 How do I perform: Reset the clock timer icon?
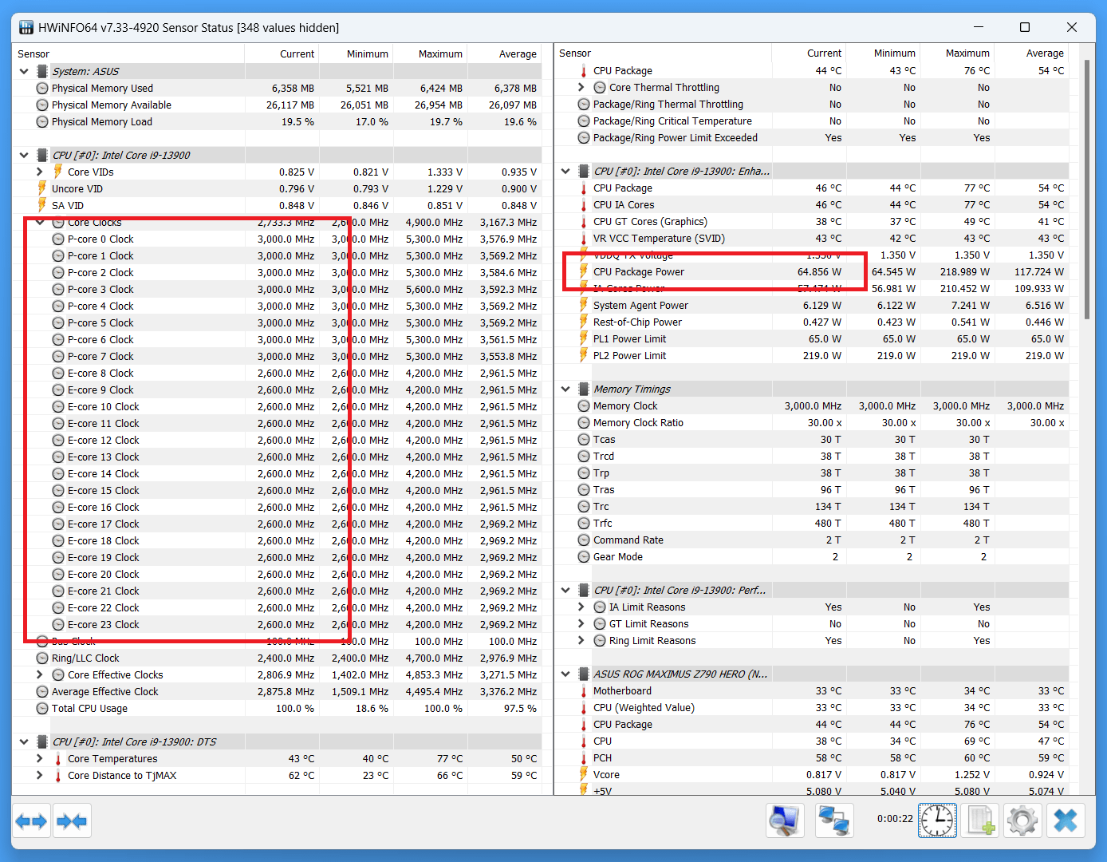pyautogui.click(x=937, y=820)
